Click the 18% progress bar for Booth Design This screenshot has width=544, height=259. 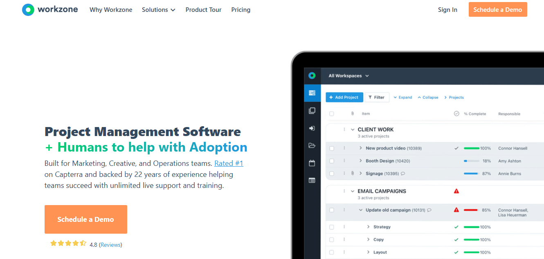(471, 161)
